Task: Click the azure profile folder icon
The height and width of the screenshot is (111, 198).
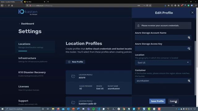Action: coord(73,76)
